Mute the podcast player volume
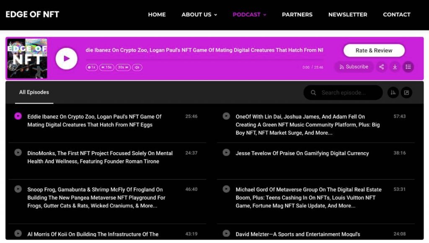This screenshot has height=243, width=429. [x=137, y=67]
